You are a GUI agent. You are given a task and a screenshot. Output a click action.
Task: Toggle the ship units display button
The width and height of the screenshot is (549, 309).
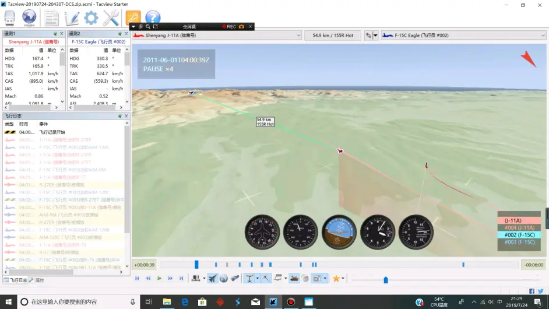(294, 278)
